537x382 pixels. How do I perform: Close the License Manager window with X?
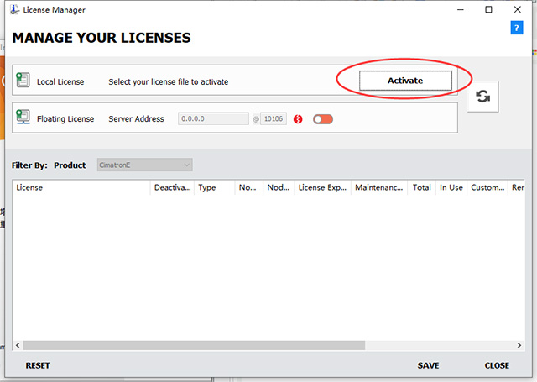tap(518, 9)
